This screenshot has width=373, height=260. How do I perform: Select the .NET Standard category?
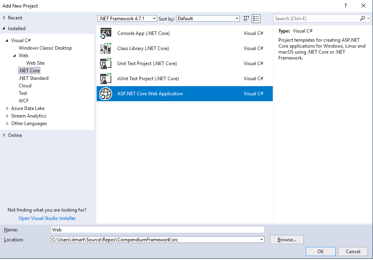tap(33, 78)
